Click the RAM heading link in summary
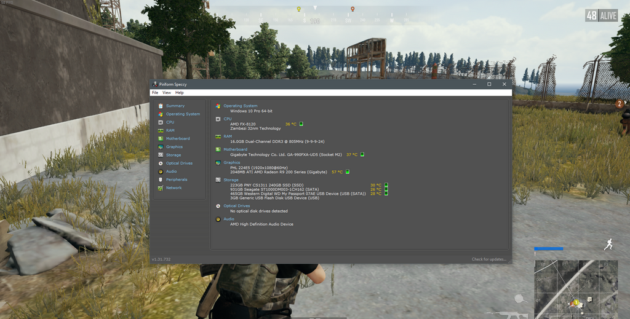The image size is (630, 319). click(228, 136)
